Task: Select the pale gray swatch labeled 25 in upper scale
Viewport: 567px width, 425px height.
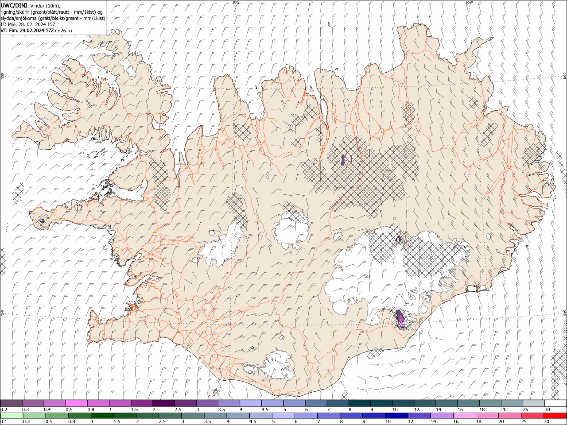Action: tap(533, 403)
